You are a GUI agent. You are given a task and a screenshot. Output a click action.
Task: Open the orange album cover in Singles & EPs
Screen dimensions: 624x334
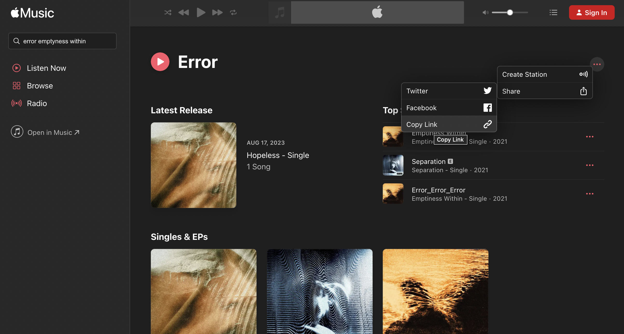click(436, 291)
